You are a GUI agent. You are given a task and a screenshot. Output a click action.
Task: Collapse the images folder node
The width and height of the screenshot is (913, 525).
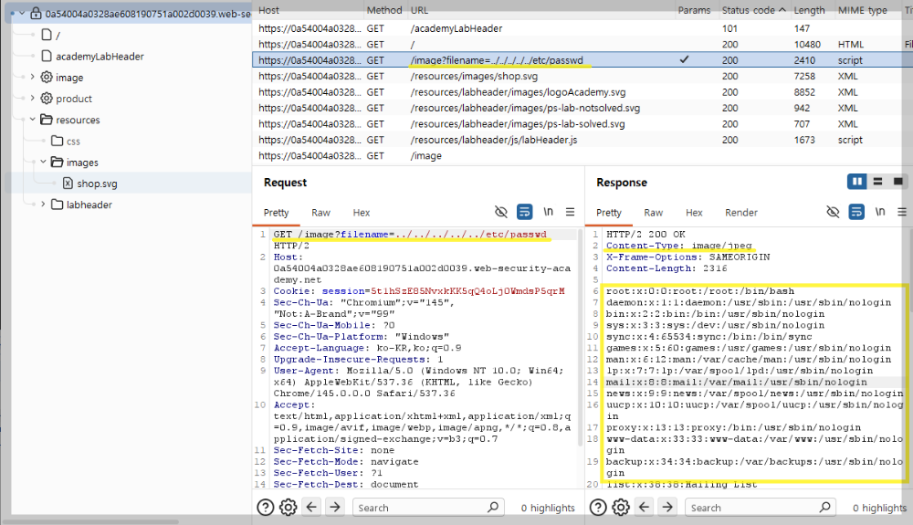coord(43,162)
